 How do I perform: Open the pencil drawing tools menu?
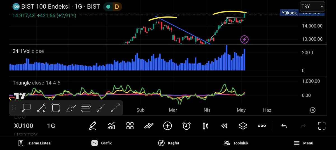[92, 126]
